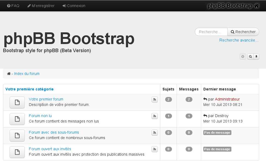Open Recherche avancée link

238,40
